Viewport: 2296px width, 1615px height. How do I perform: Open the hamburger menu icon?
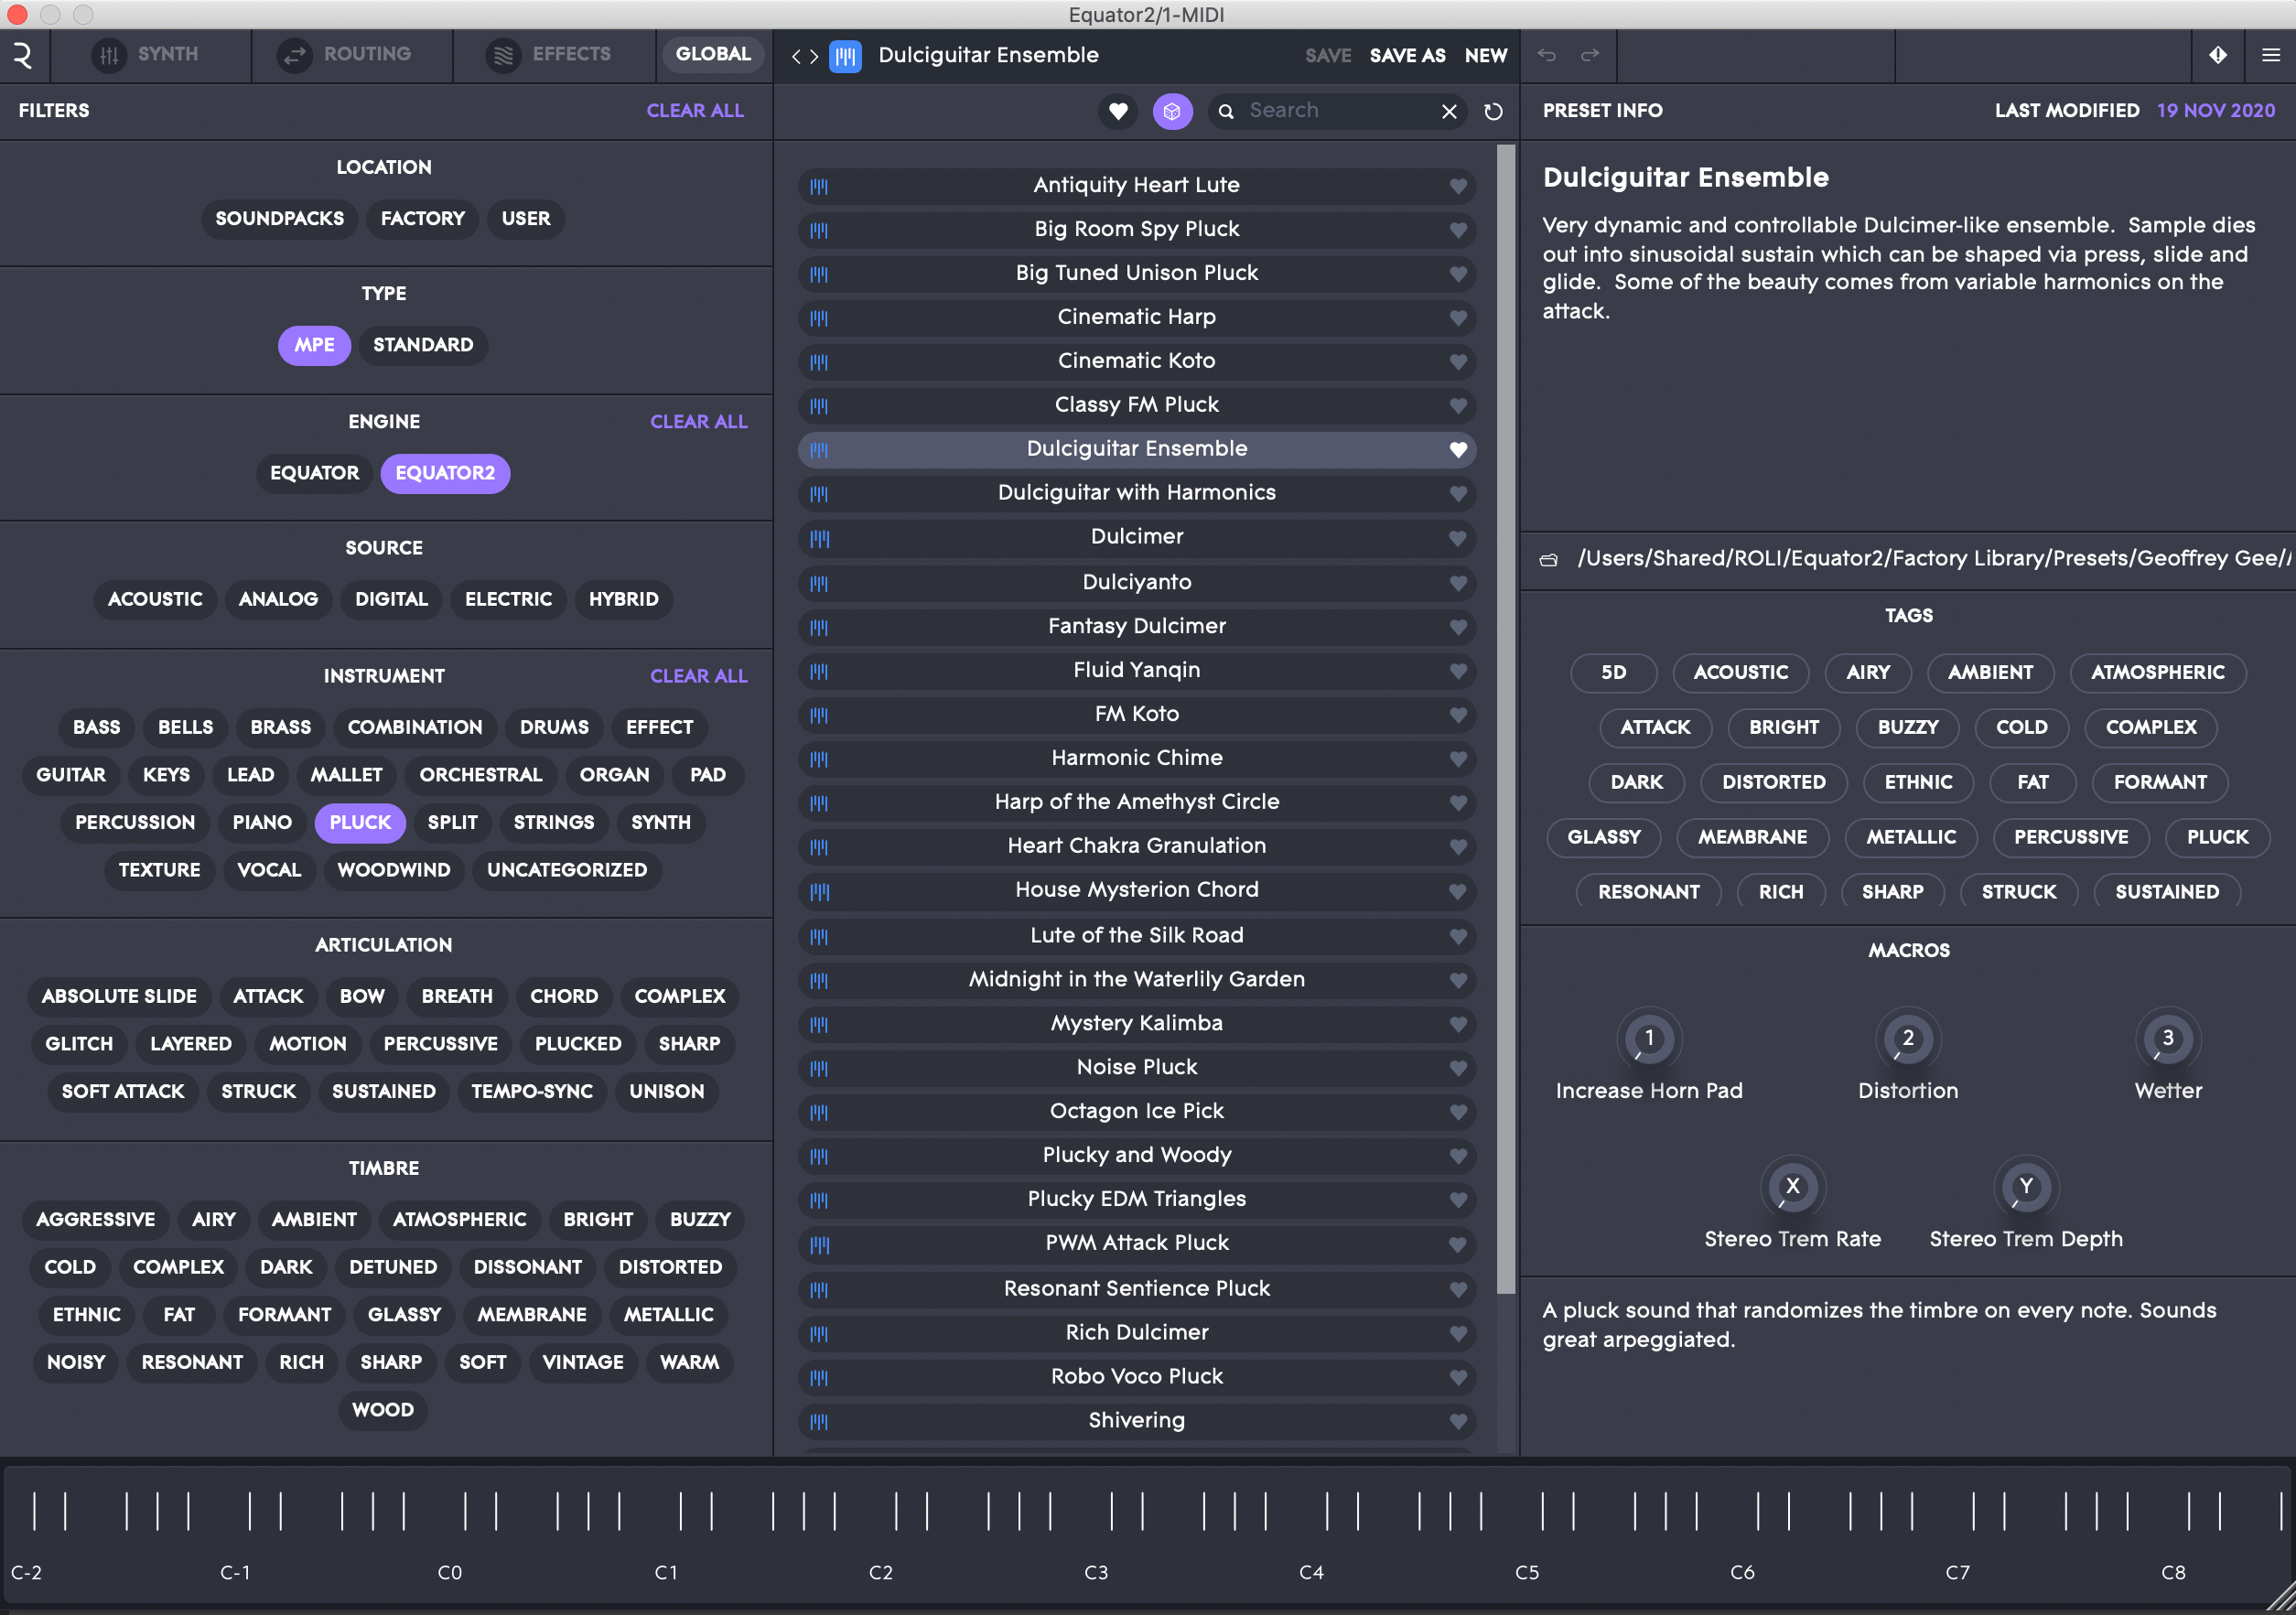point(2271,55)
